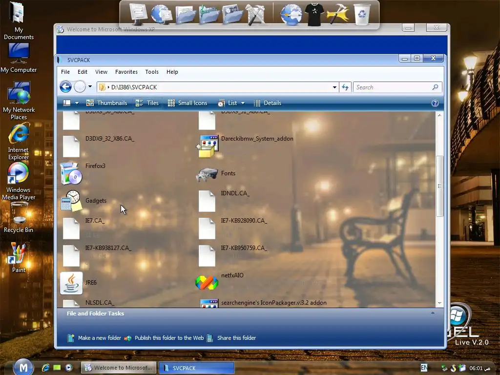
Task: Select the netfxAIO file icon
Action: [207, 283]
